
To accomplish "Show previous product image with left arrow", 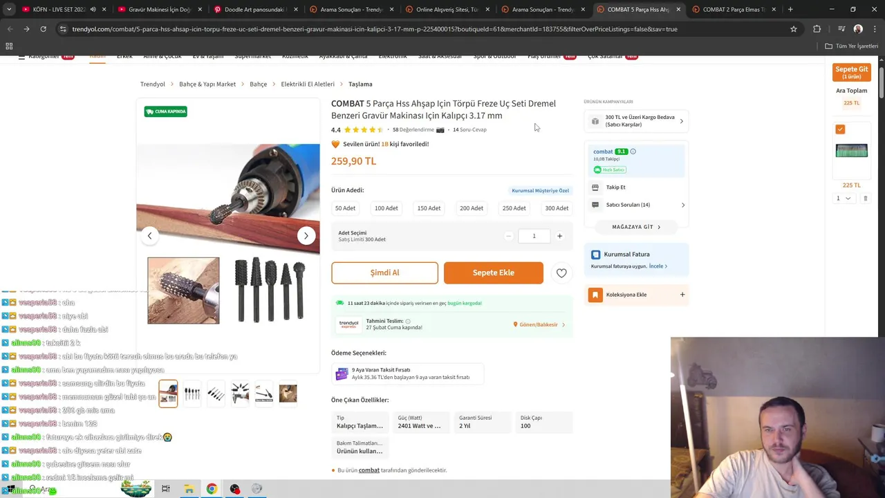I will coord(149,236).
